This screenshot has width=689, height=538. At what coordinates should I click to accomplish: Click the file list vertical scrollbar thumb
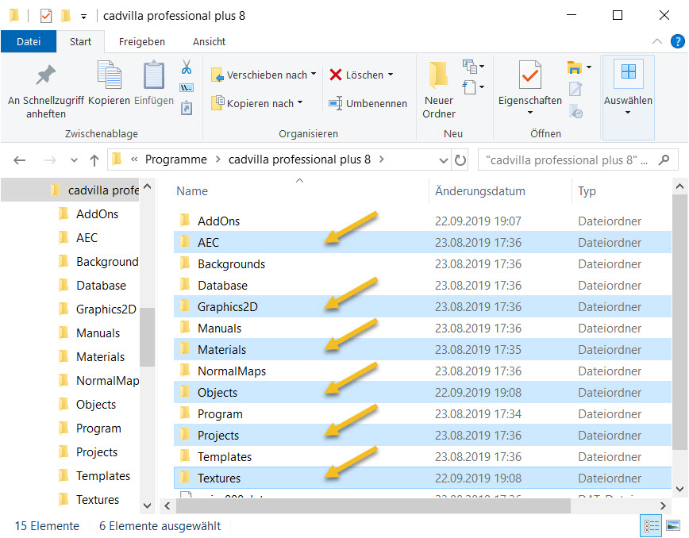click(x=679, y=322)
